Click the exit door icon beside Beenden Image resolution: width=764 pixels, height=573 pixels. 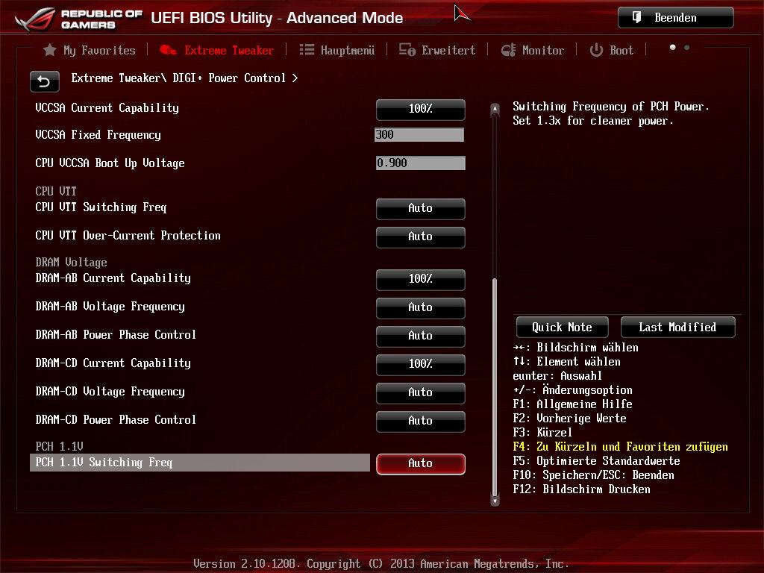pos(636,18)
